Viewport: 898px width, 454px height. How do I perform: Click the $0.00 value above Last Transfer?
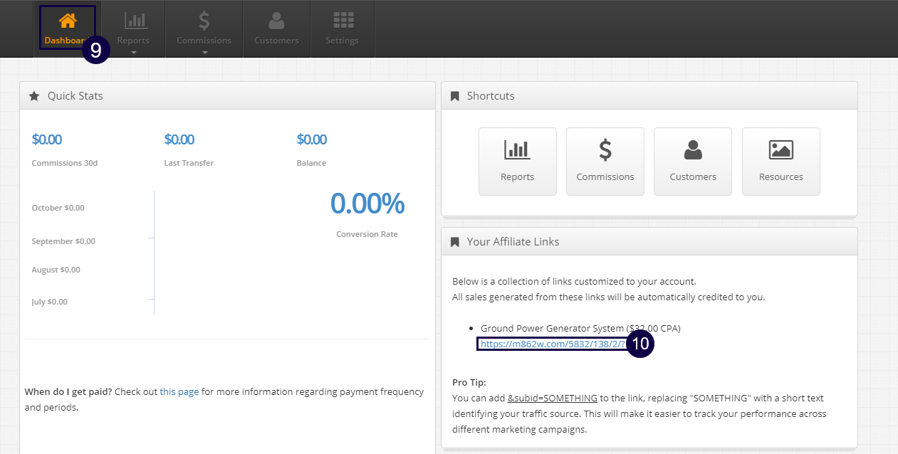[x=179, y=139]
